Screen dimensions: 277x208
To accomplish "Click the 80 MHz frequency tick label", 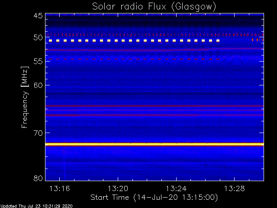I will [x=38, y=178].
